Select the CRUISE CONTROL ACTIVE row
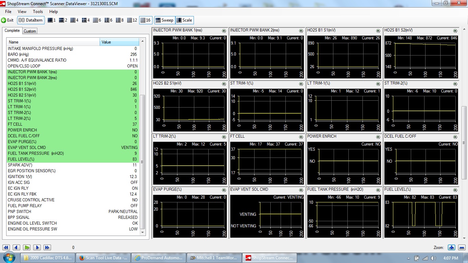The image size is (468, 263). (x=73, y=200)
